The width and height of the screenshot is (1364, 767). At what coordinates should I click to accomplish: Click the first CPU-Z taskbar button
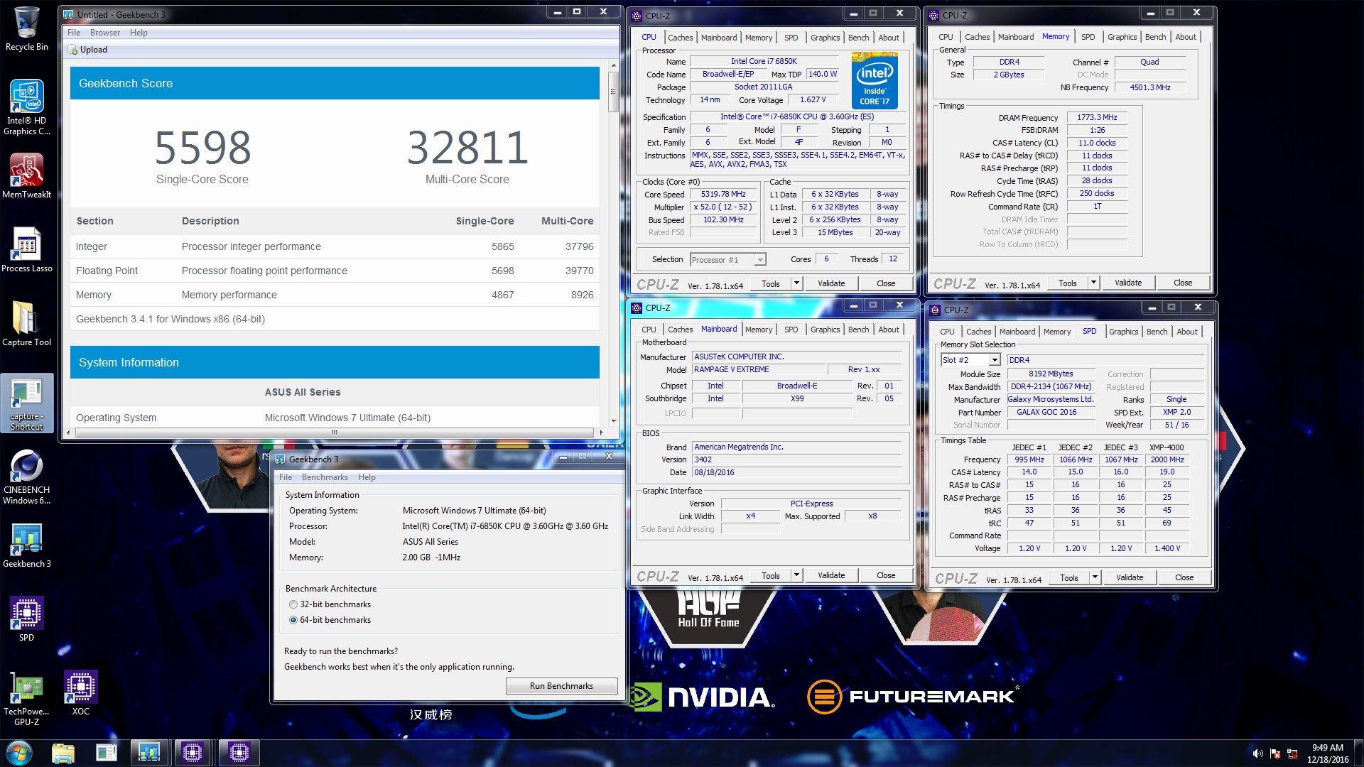click(193, 753)
